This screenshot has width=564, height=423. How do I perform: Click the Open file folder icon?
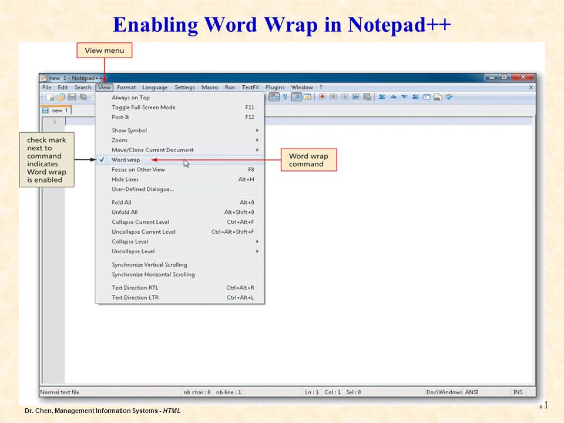(x=61, y=97)
